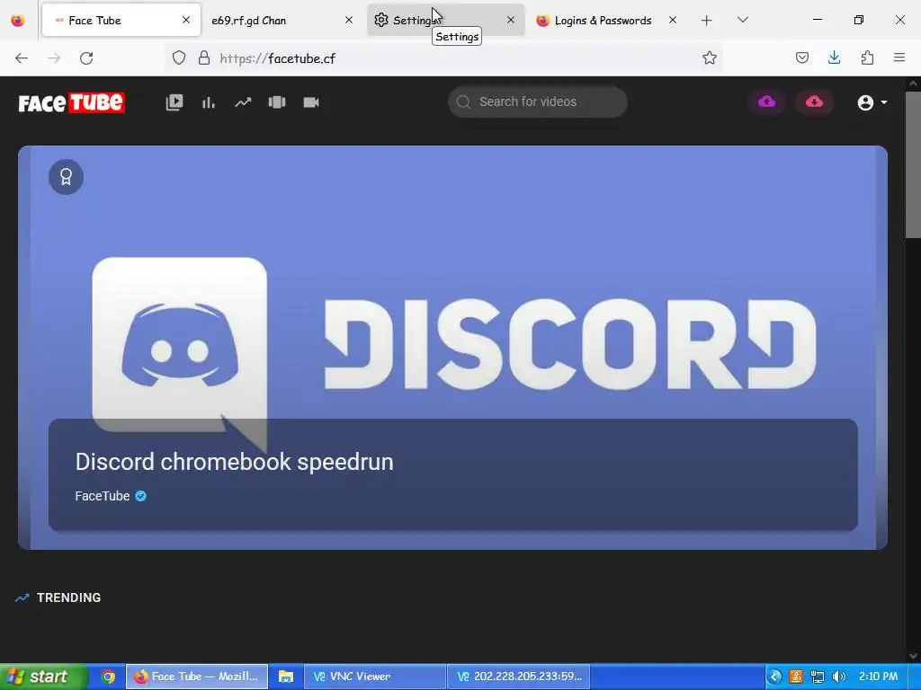The image size is (921, 690).
Task: Click the Firefox View icon
Action: click(x=18, y=21)
